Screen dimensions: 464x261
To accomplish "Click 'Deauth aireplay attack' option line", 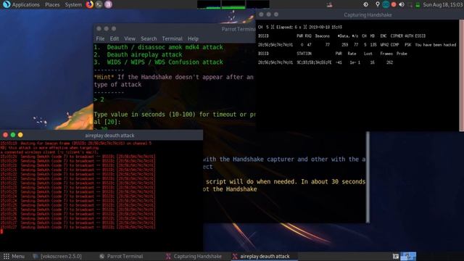I will 138,55.
